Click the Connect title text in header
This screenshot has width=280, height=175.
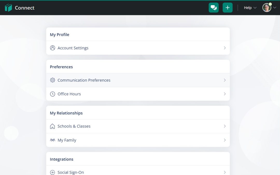25,8
